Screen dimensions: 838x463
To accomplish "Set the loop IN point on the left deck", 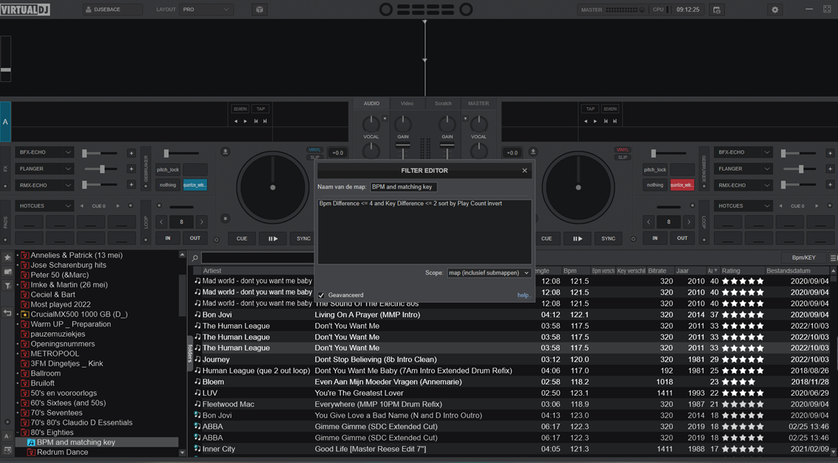I will click(x=168, y=238).
